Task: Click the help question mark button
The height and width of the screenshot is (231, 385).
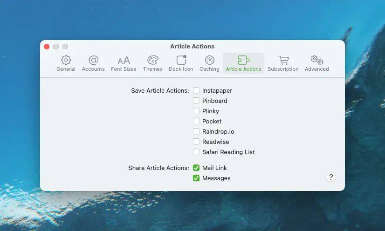Action: pos(331,177)
